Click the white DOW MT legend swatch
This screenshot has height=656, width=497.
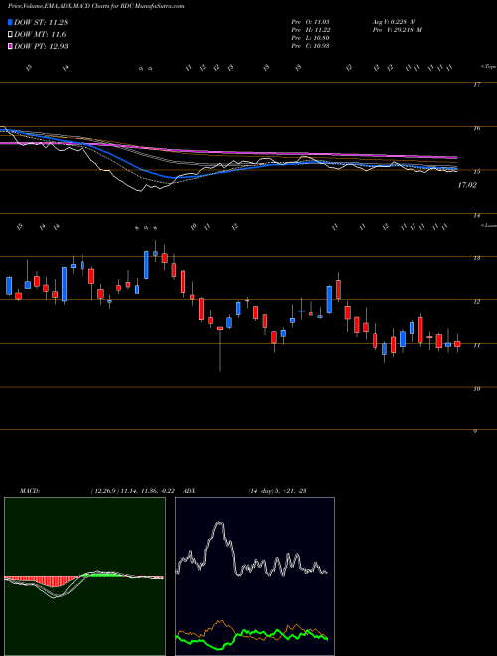(10, 34)
